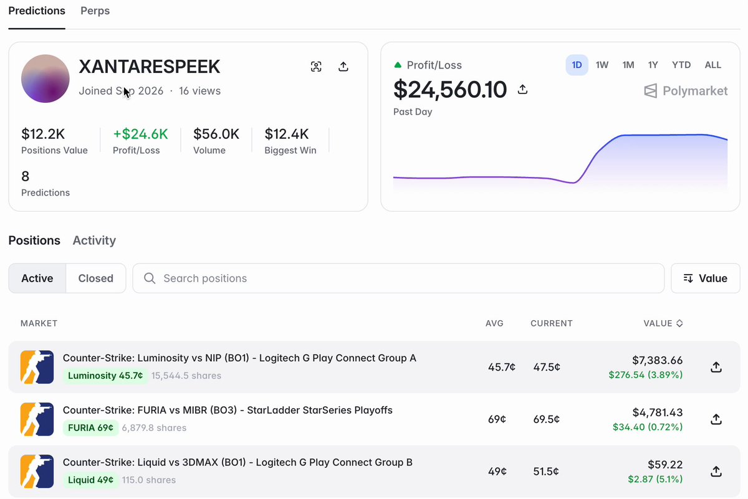
Task: Share the FURIA vs MIBR position
Action: (716, 419)
